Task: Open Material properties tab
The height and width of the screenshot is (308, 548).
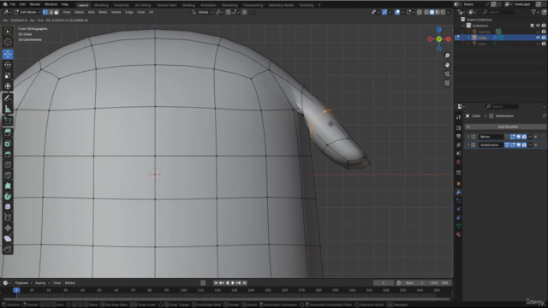Action: coord(459,234)
